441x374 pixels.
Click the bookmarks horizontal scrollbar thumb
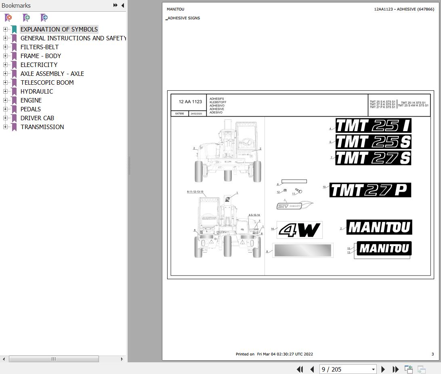click(54, 359)
